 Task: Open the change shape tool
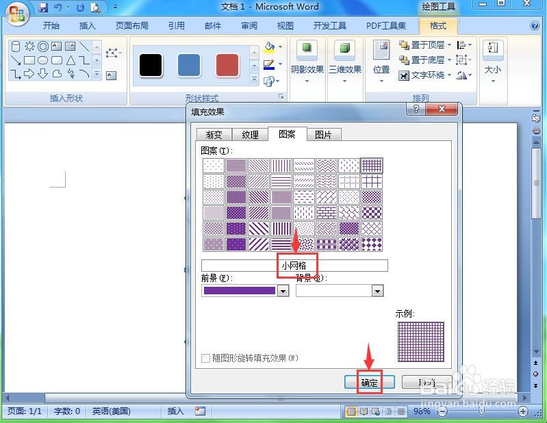click(269, 81)
